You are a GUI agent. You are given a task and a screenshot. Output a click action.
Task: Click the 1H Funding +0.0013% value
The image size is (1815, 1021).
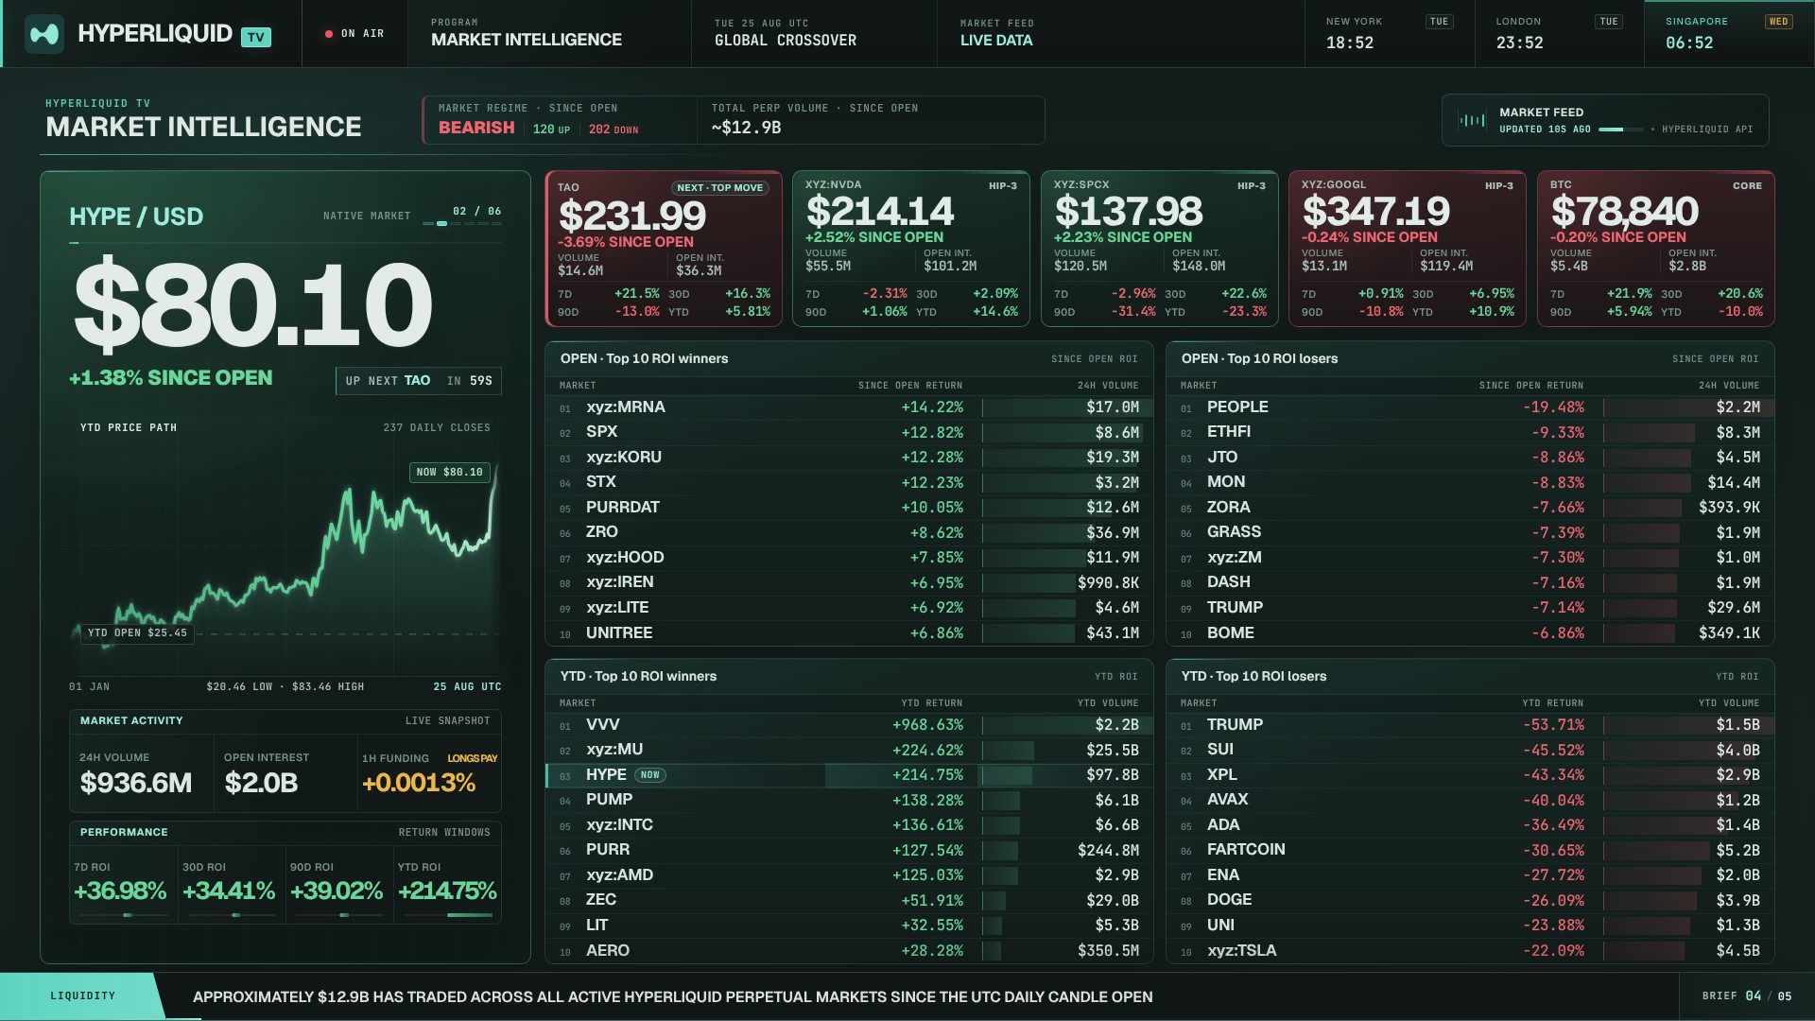click(419, 783)
